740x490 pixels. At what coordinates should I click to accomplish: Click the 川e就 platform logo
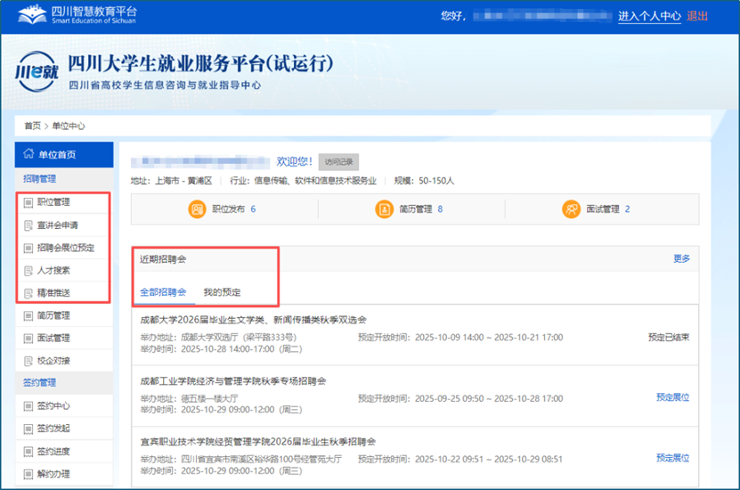(x=37, y=73)
